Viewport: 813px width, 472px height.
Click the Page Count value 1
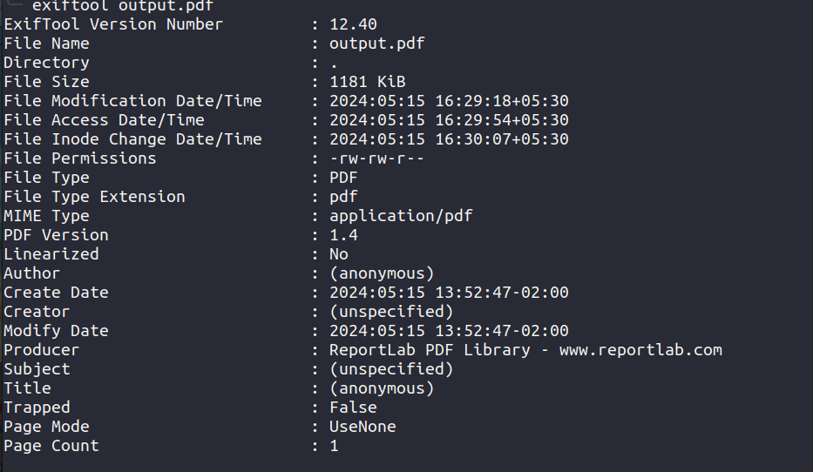pos(334,446)
